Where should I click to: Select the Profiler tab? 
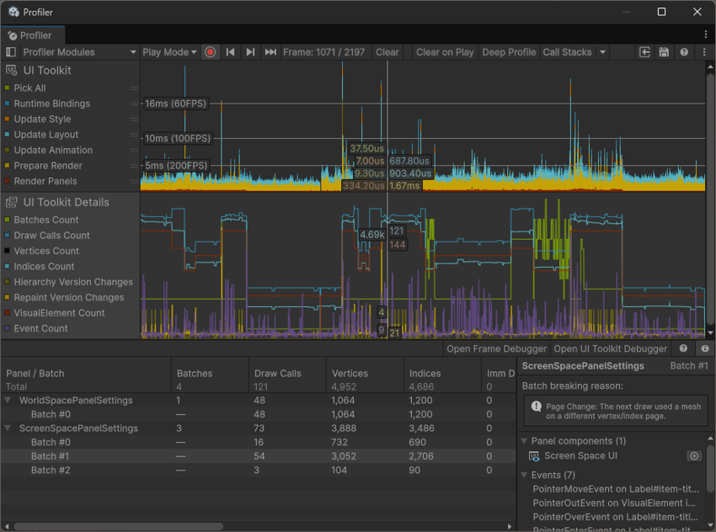(x=32, y=35)
